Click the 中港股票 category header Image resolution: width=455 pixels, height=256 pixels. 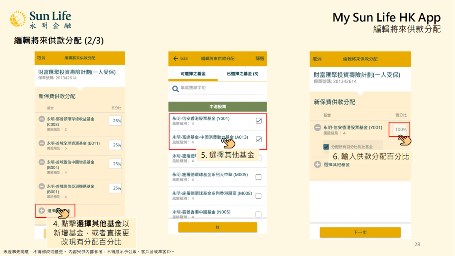click(x=218, y=107)
